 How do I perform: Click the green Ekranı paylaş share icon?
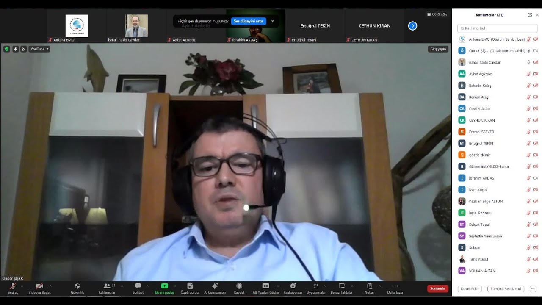tap(165, 286)
